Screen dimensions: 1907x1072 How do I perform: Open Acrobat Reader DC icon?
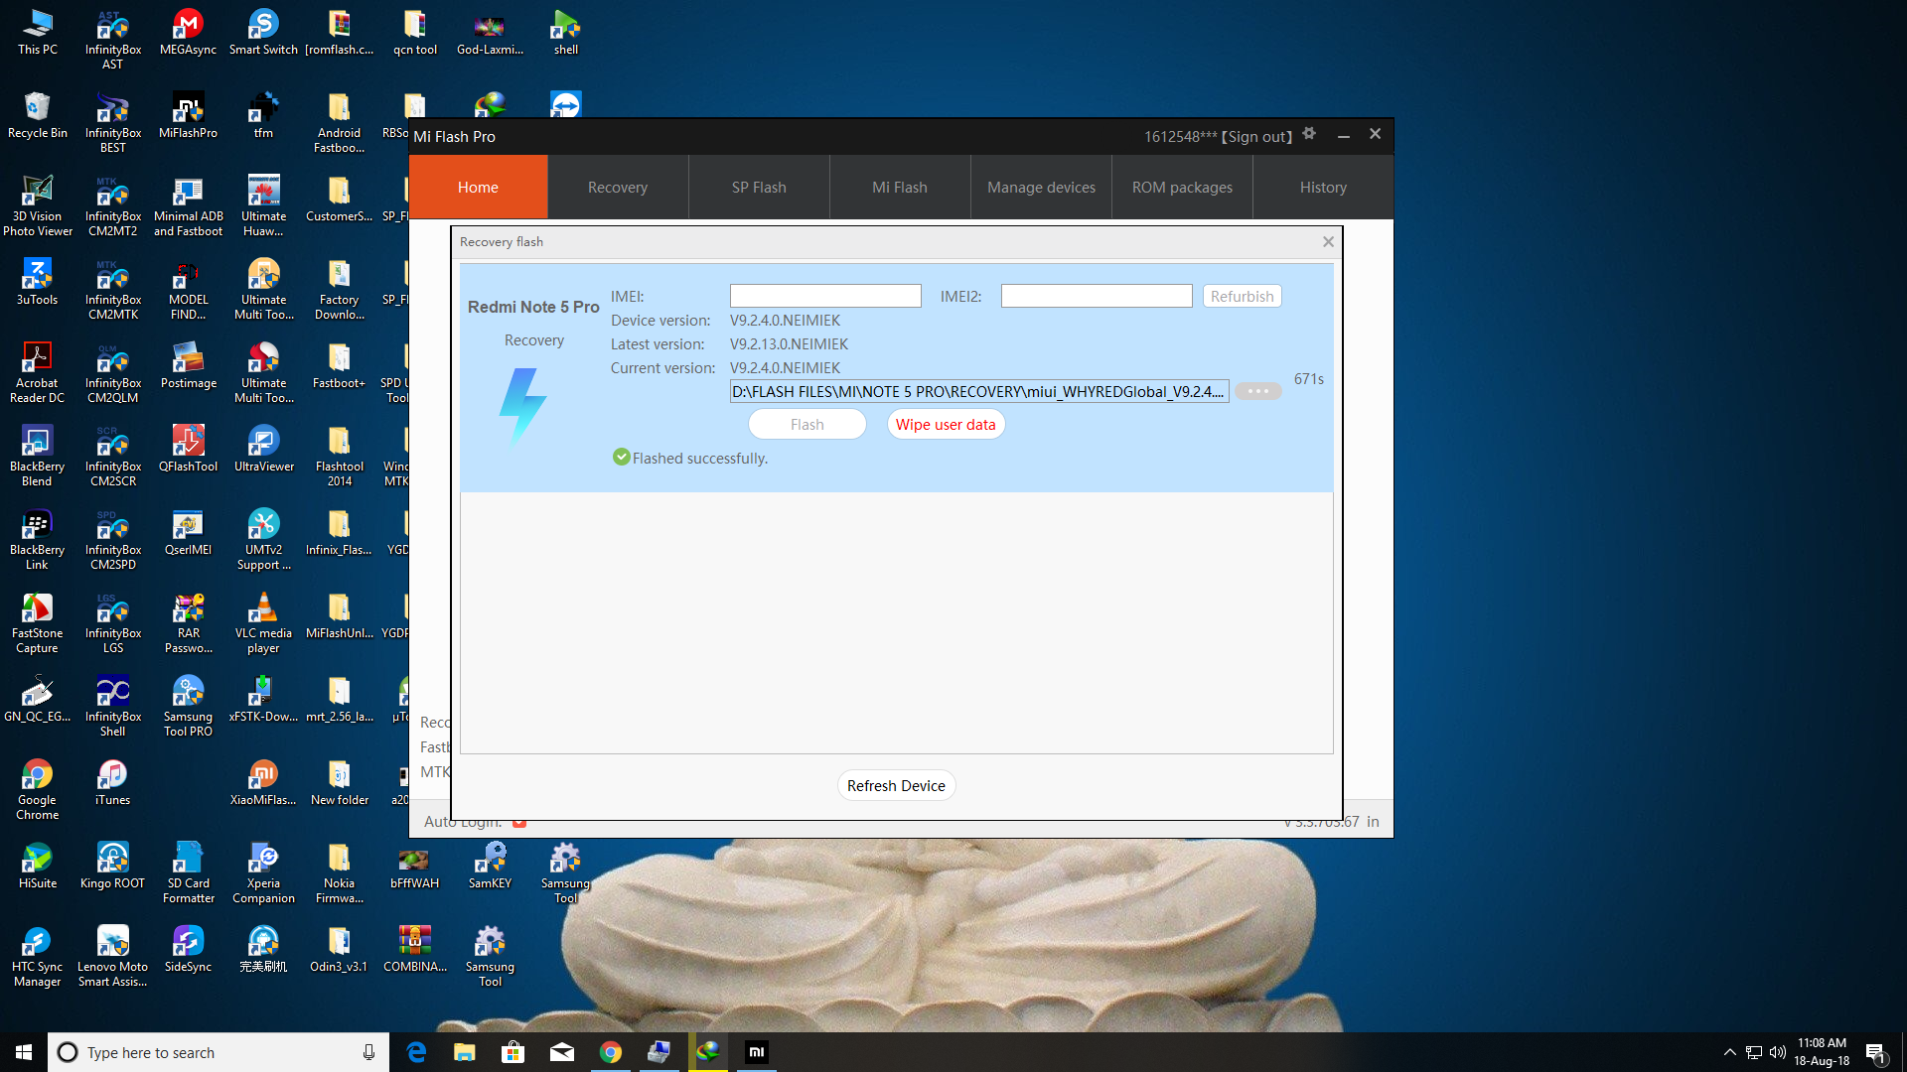[x=38, y=373]
